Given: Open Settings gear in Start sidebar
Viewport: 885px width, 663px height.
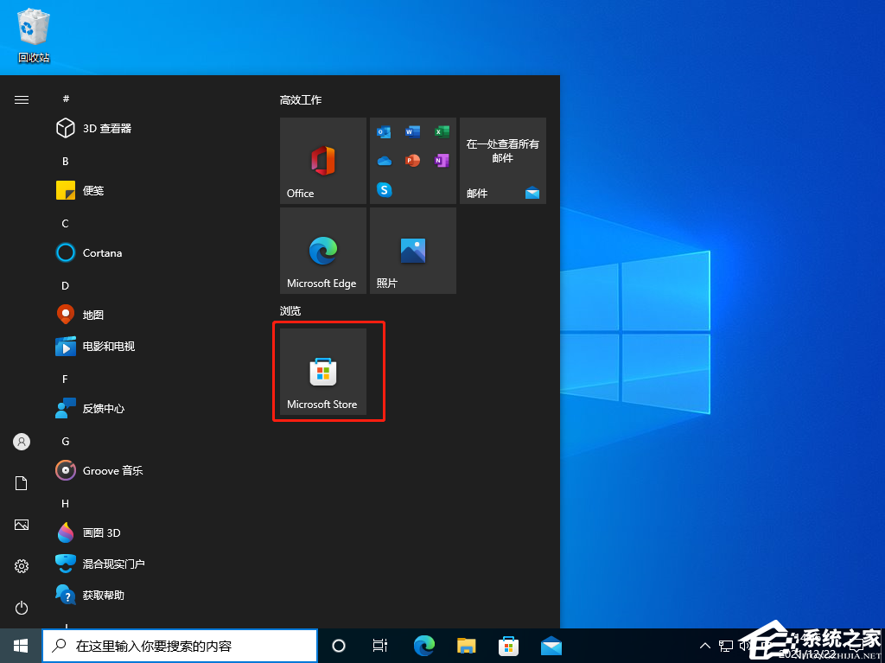Looking at the screenshot, I should pyautogui.click(x=22, y=566).
